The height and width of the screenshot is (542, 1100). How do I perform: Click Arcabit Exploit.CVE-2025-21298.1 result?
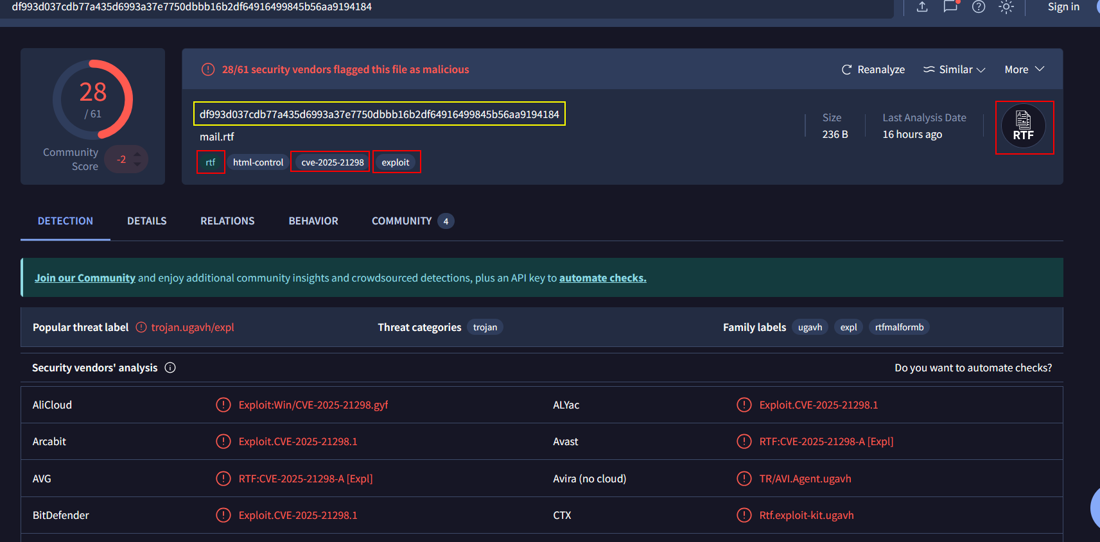tap(298, 441)
